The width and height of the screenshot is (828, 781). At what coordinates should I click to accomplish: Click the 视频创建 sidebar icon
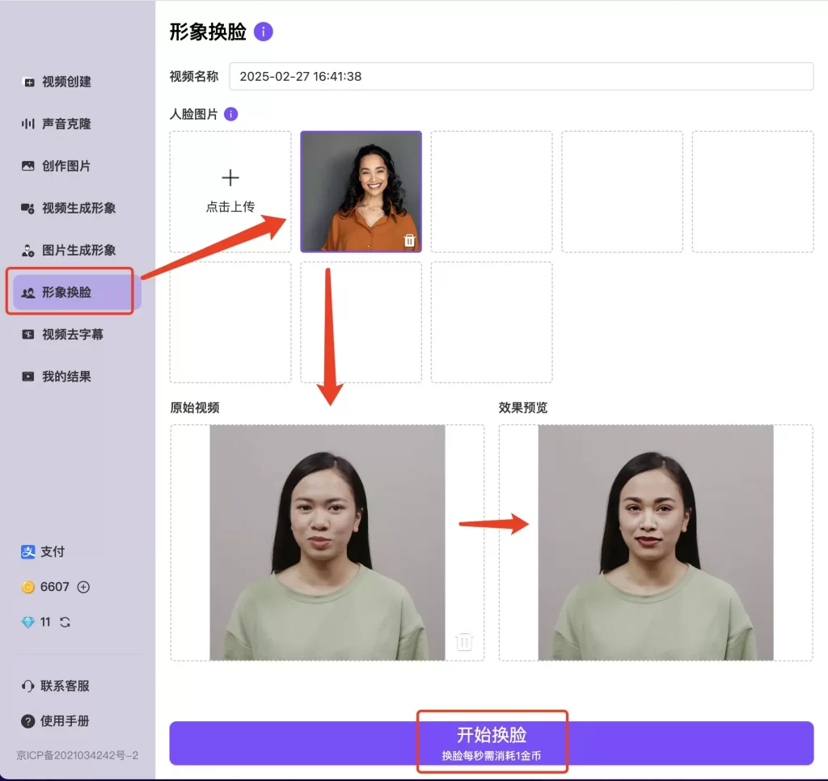[x=28, y=82]
